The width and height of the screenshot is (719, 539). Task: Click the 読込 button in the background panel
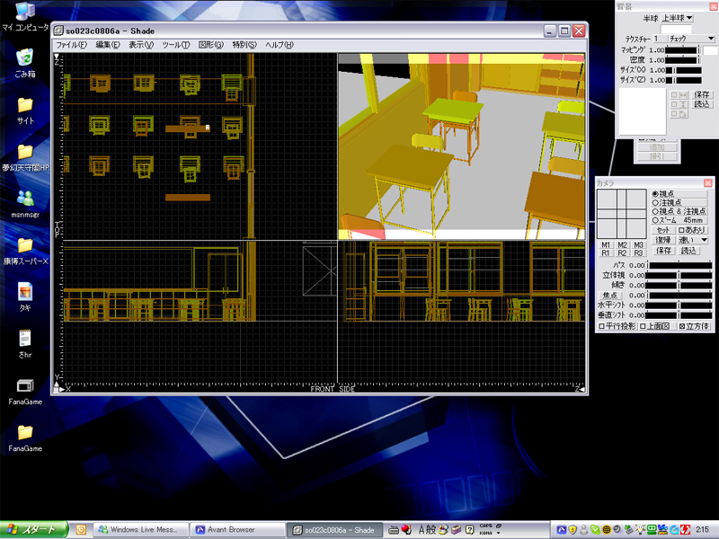point(702,104)
